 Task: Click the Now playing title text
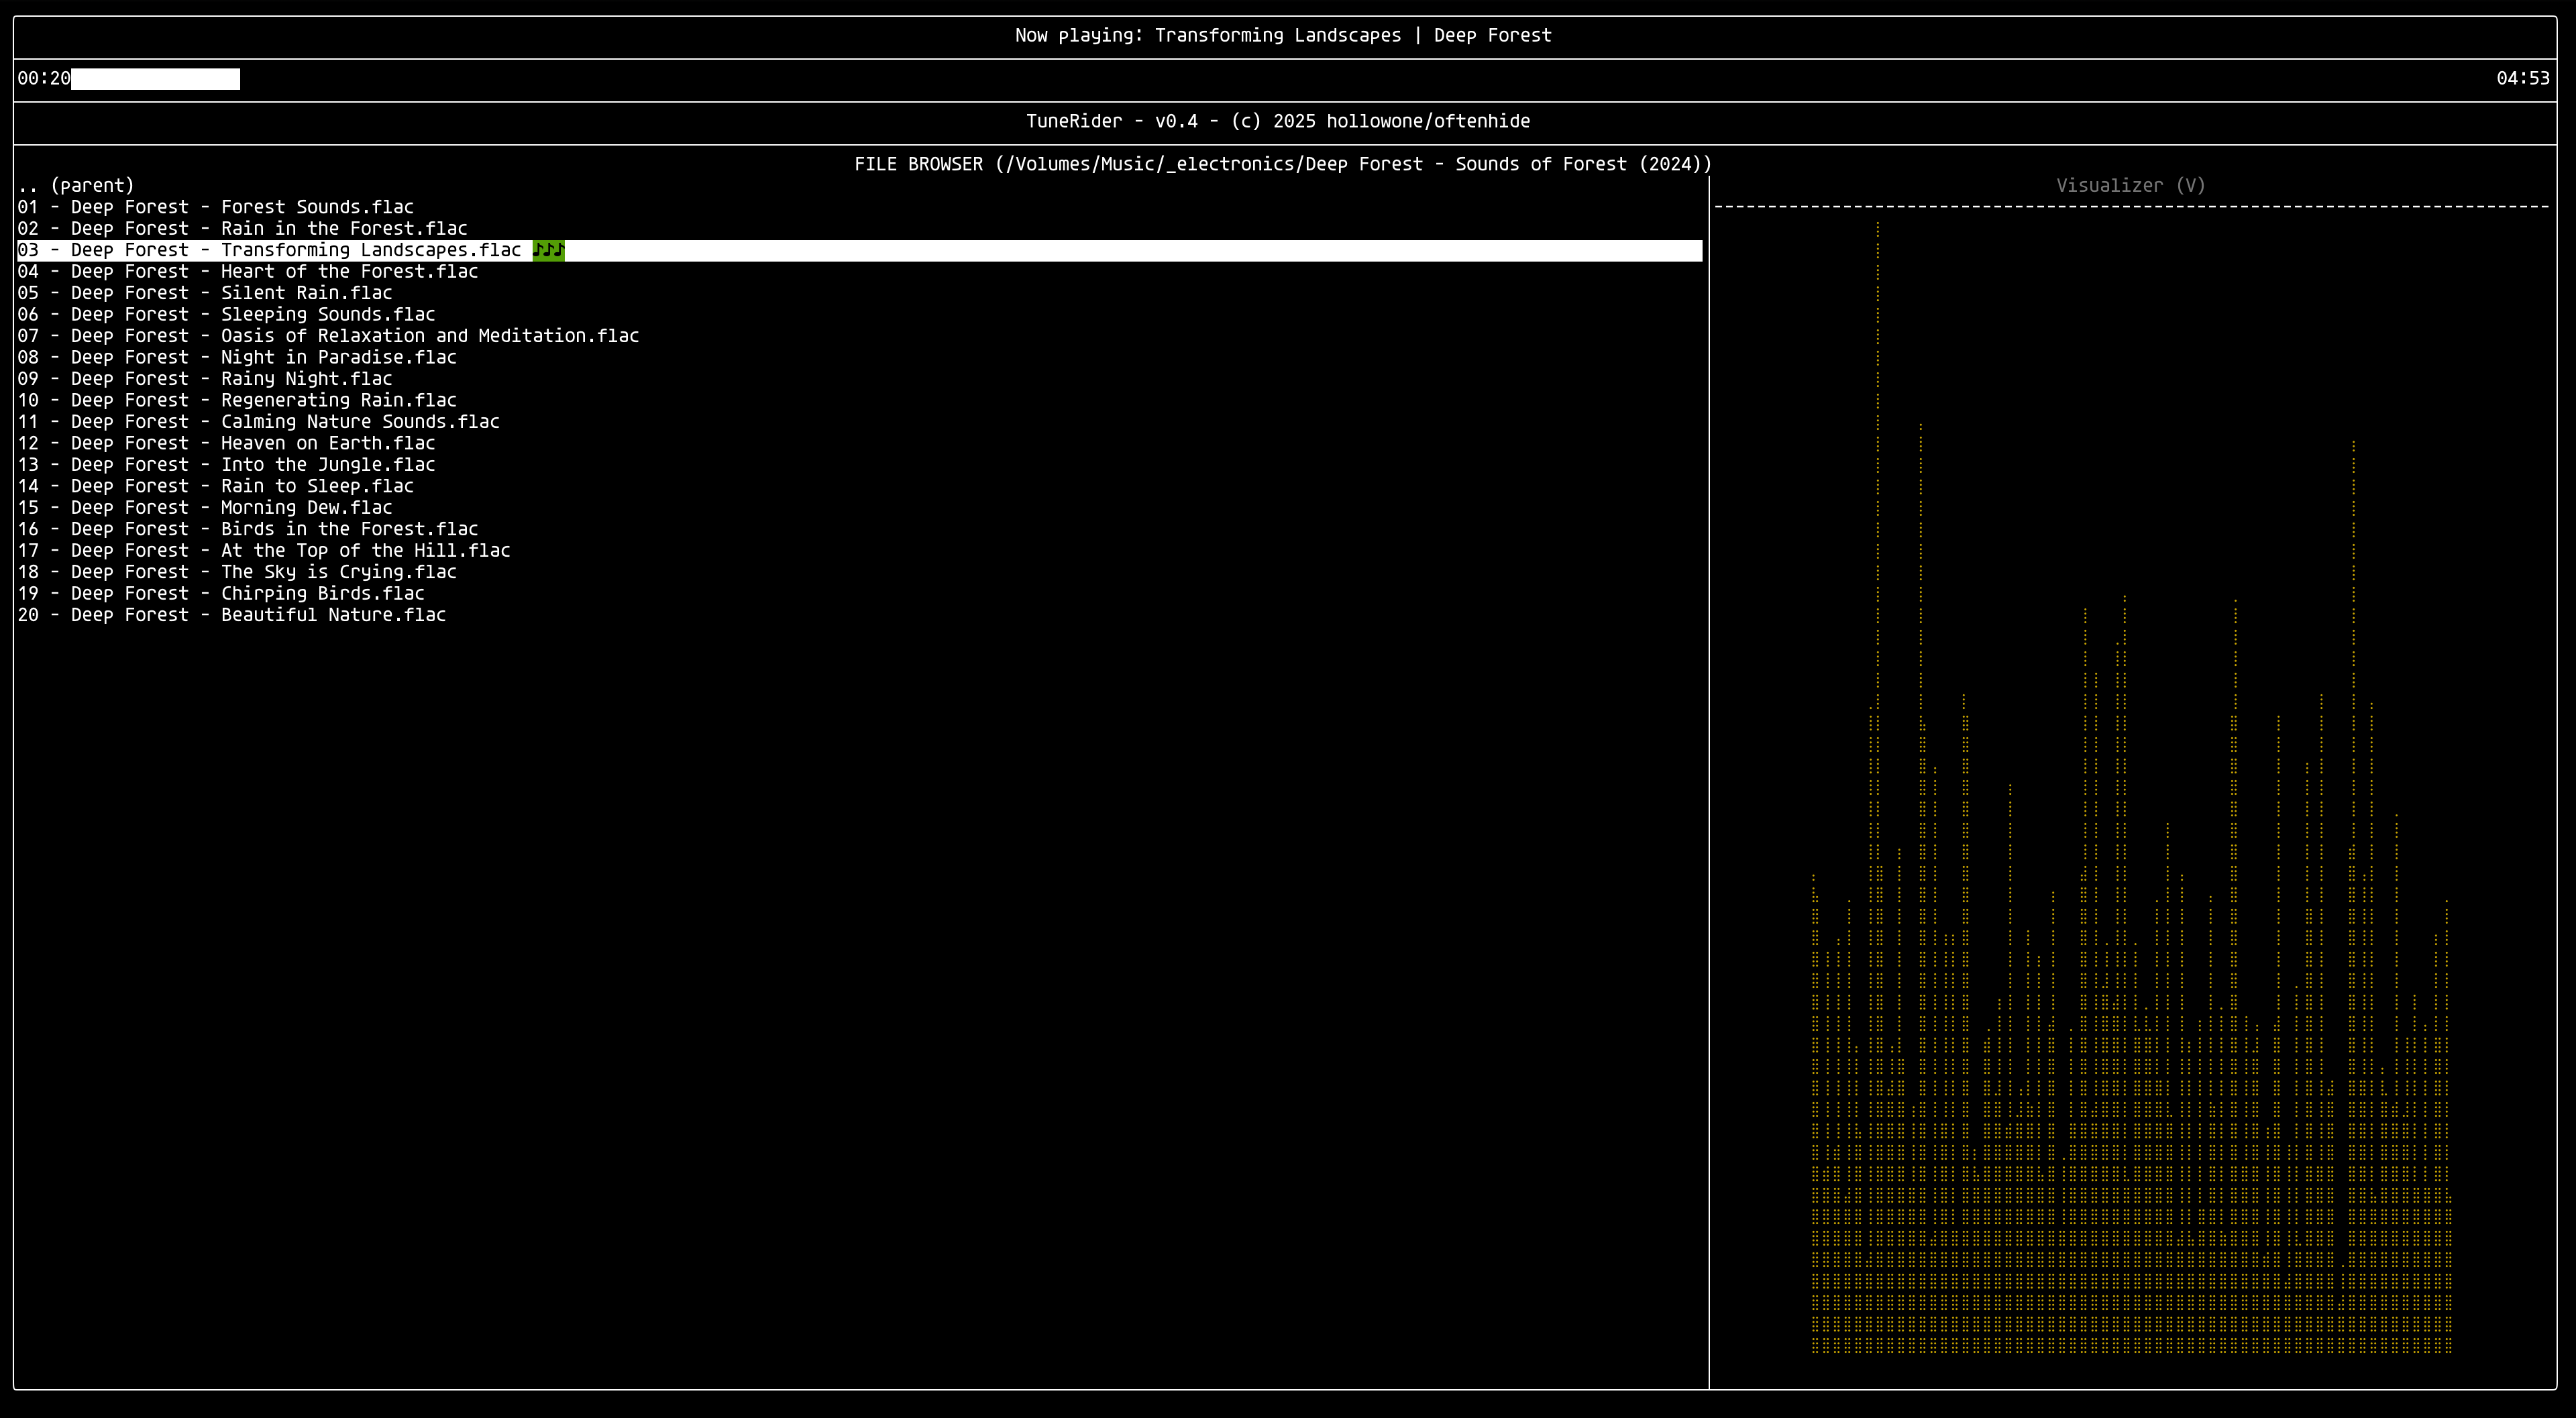(1282, 36)
